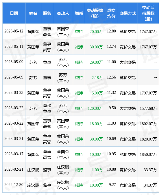Image resolution: width=159 pixels, height=195 pixels.
Task: Click the 日期 column header
Action: click(x=14, y=13)
